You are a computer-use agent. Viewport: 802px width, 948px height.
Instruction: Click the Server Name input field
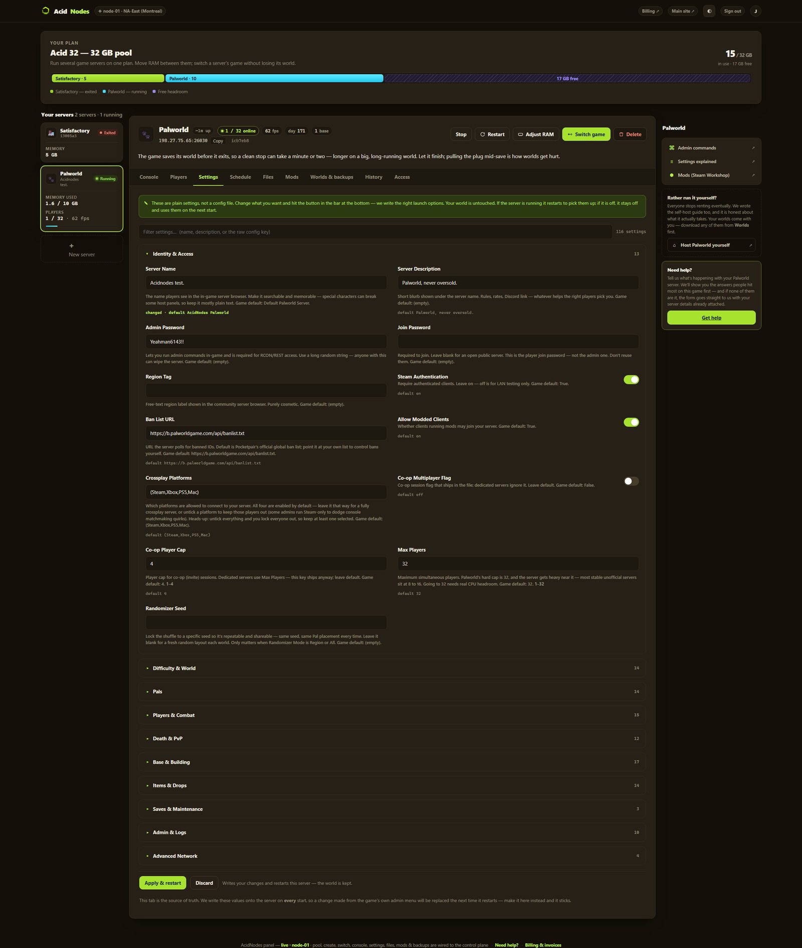point(266,283)
